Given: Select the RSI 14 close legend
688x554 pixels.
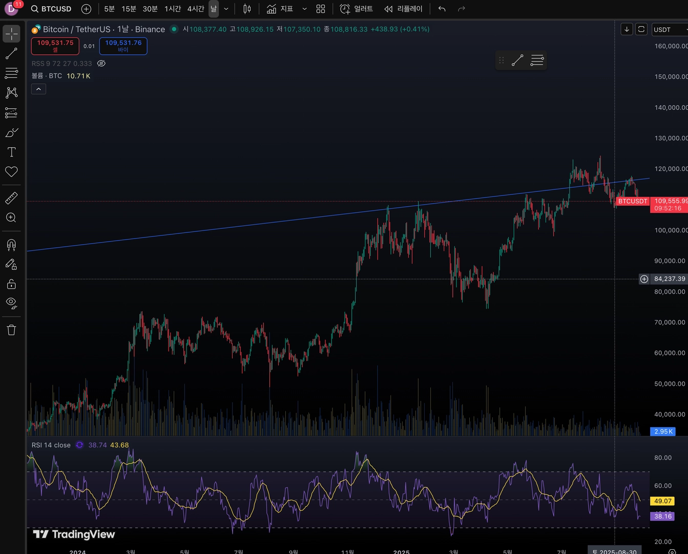Looking at the screenshot, I should (x=51, y=445).
